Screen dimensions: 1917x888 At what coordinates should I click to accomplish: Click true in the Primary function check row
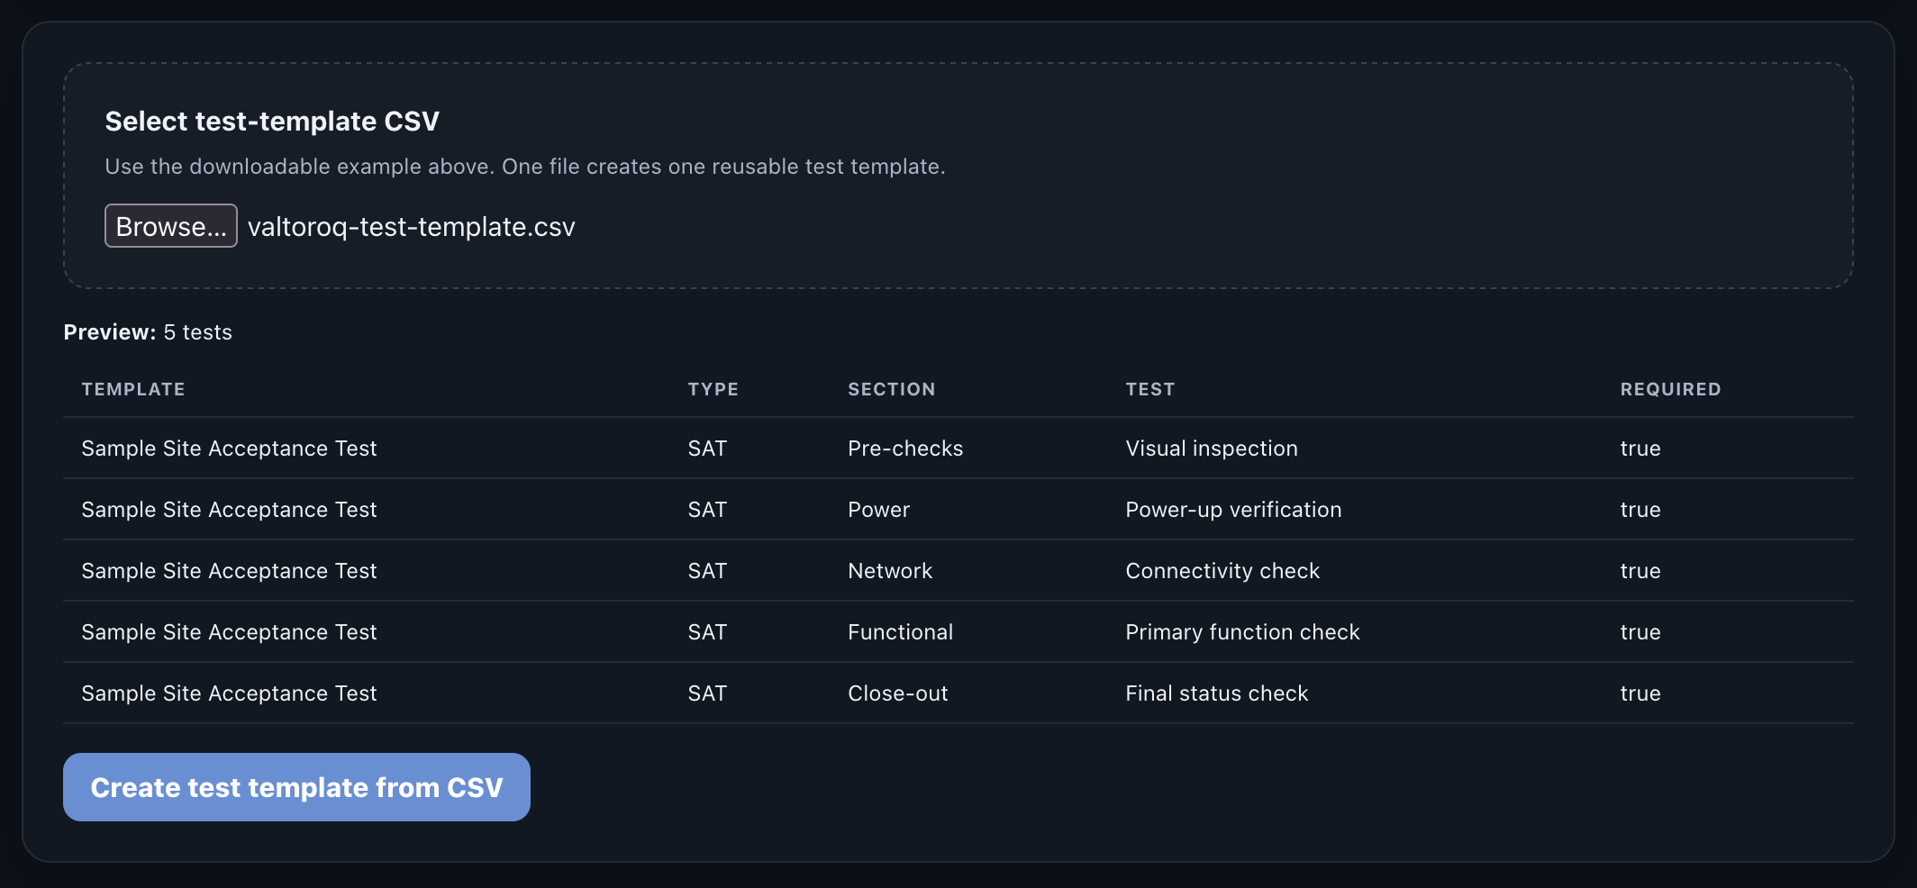(1640, 632)
